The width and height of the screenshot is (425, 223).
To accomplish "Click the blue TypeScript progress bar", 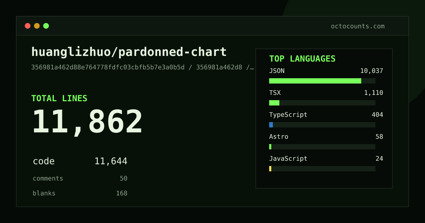I will click(x=271, y=125).
